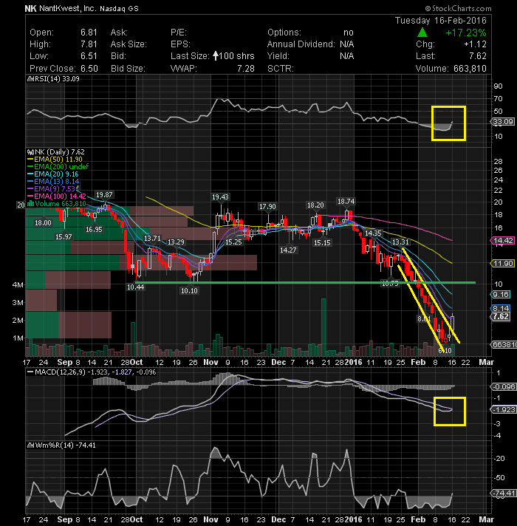Click the up-arrow icon beside Last Size

(216, 55)
